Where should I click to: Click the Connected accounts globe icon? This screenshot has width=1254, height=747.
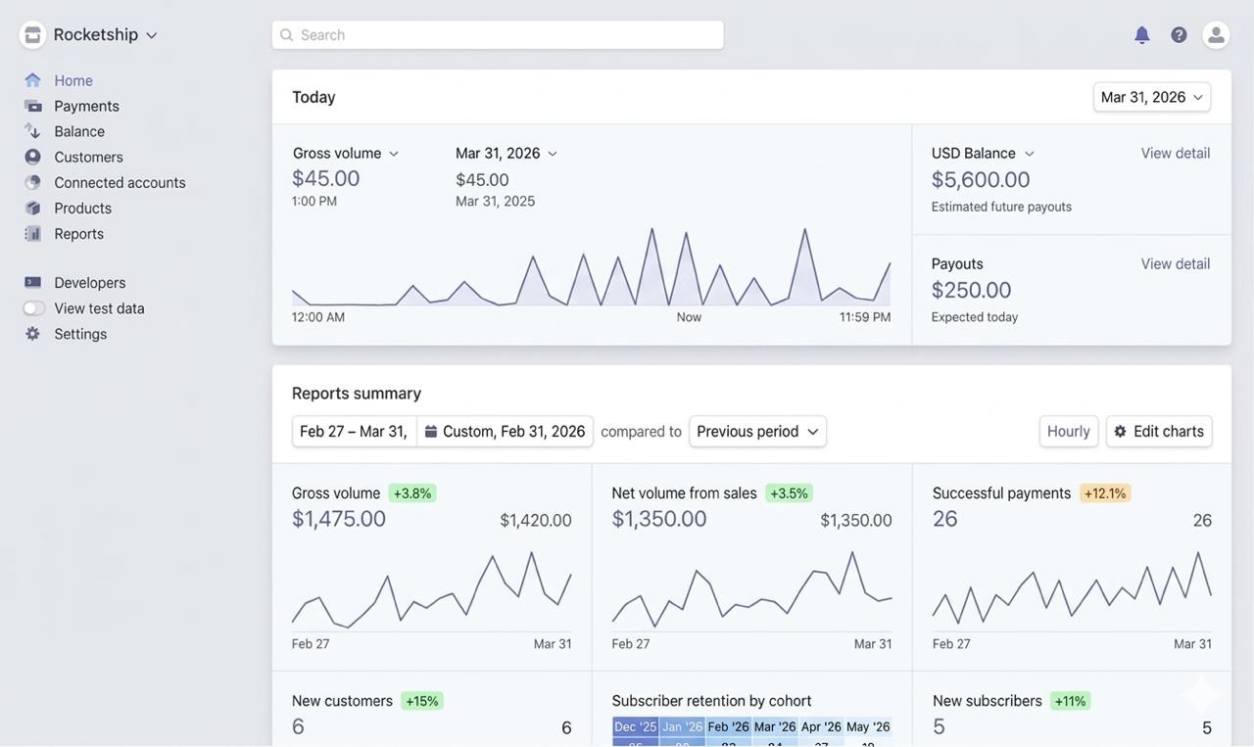[33, 182]
